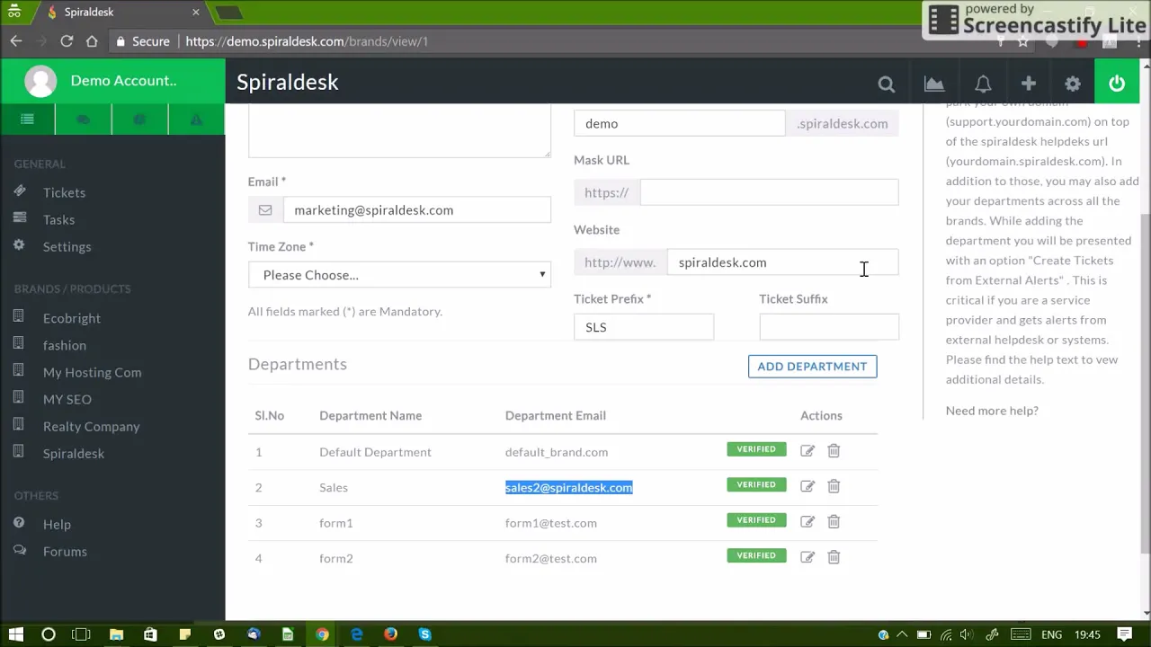Click the Department Email column header
Screen dimensions: 1151x647
(x=555, y=415)
